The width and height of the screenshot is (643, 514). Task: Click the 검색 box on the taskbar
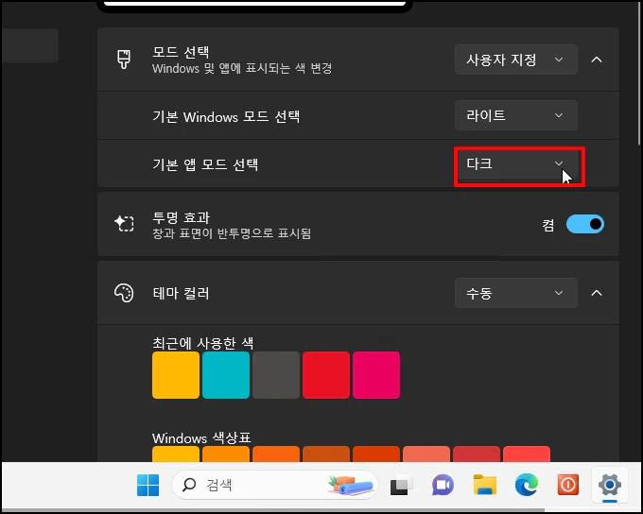pos(275,486)
